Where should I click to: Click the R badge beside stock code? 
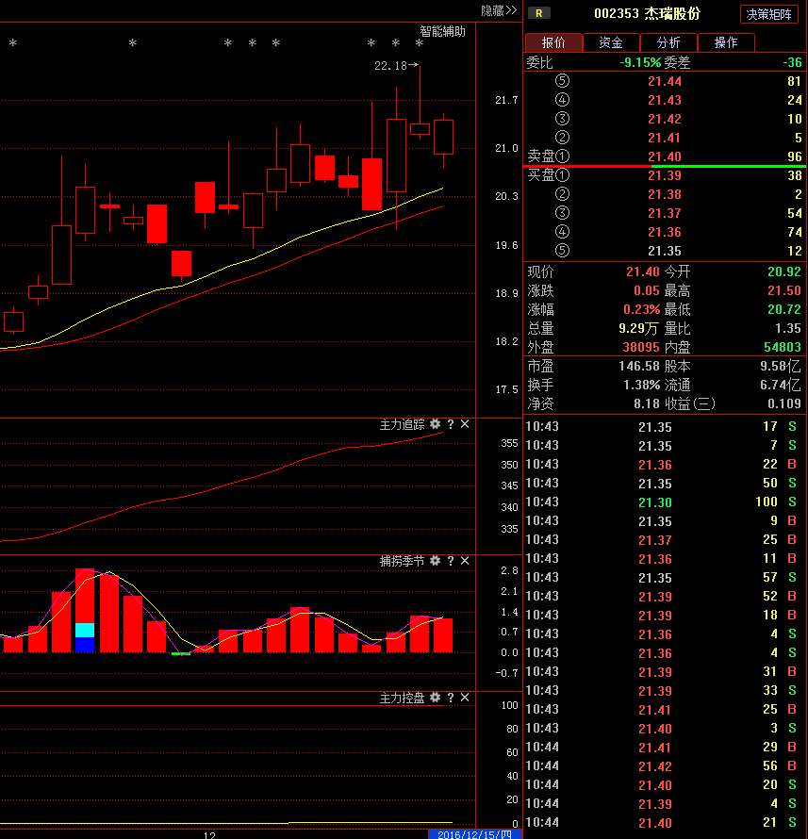[538, 13]
